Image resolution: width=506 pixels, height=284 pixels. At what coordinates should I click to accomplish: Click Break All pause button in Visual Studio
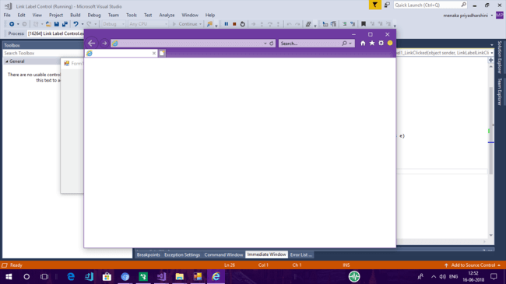pos(227,24)
